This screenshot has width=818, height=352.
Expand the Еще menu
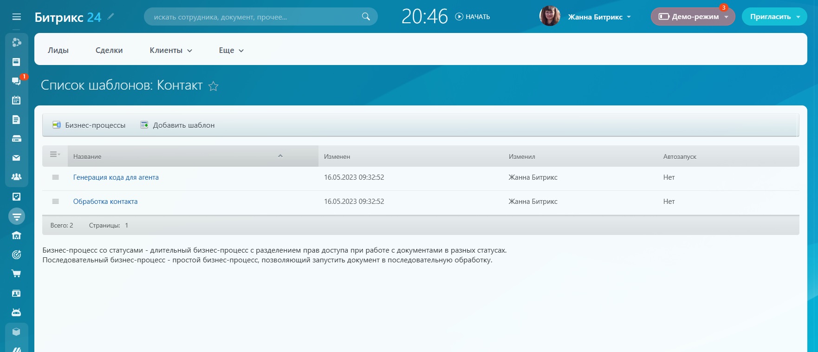(231, 51)
